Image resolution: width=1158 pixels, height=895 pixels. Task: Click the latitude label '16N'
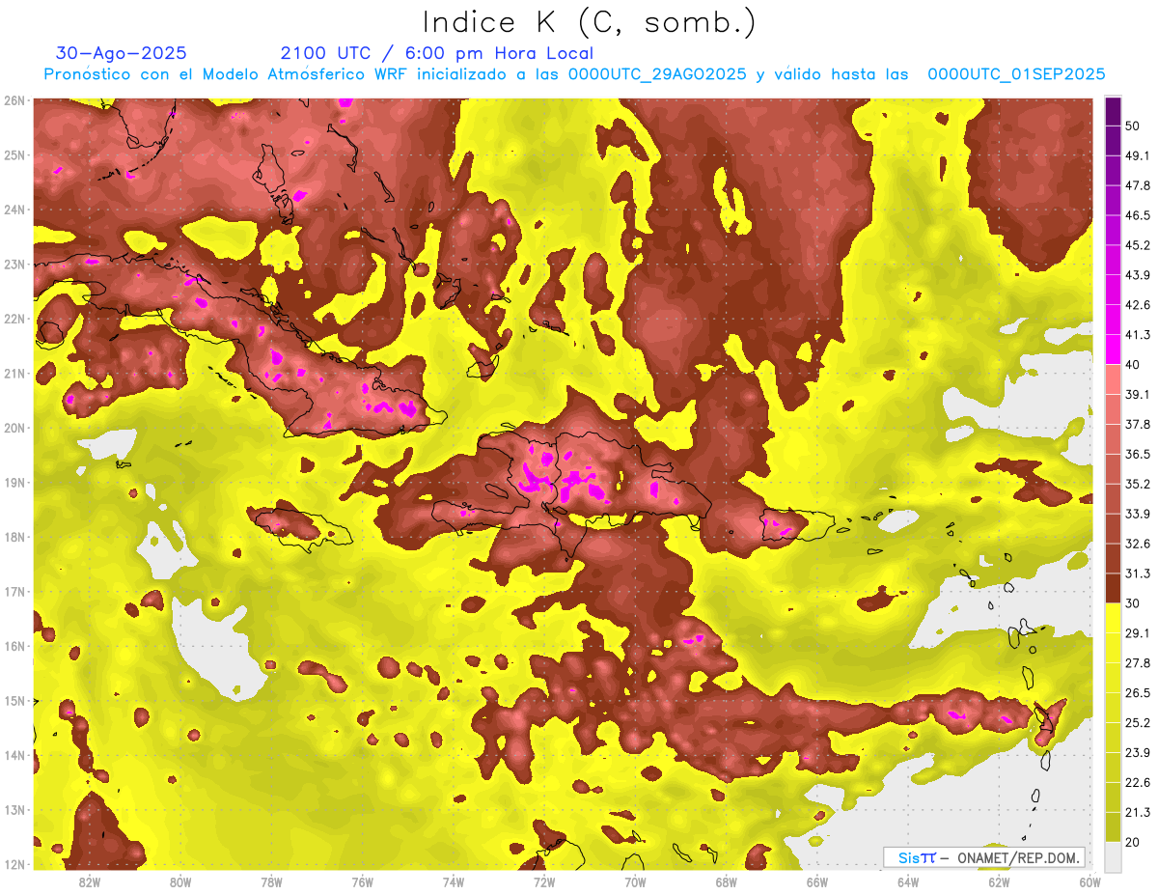14,646
